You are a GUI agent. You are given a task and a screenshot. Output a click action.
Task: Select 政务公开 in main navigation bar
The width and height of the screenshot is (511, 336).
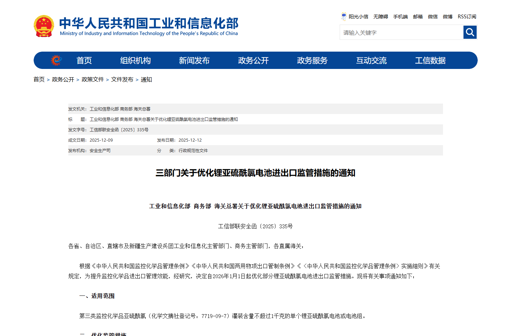(x=253, y=61)
